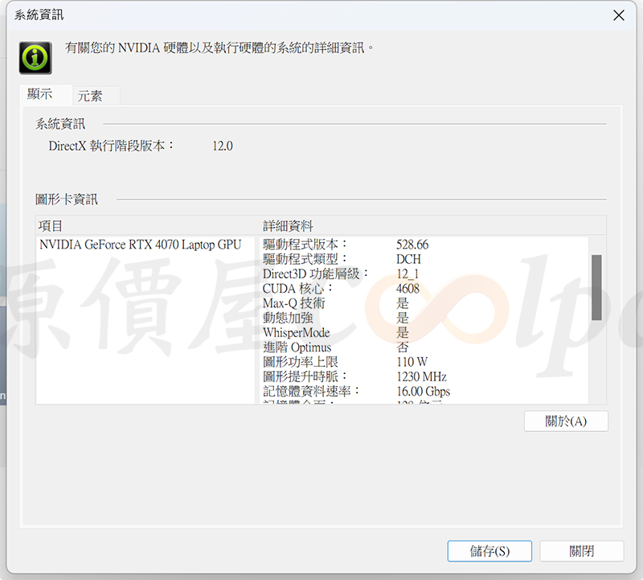Click the 關於(A) button

click(566, 422)
